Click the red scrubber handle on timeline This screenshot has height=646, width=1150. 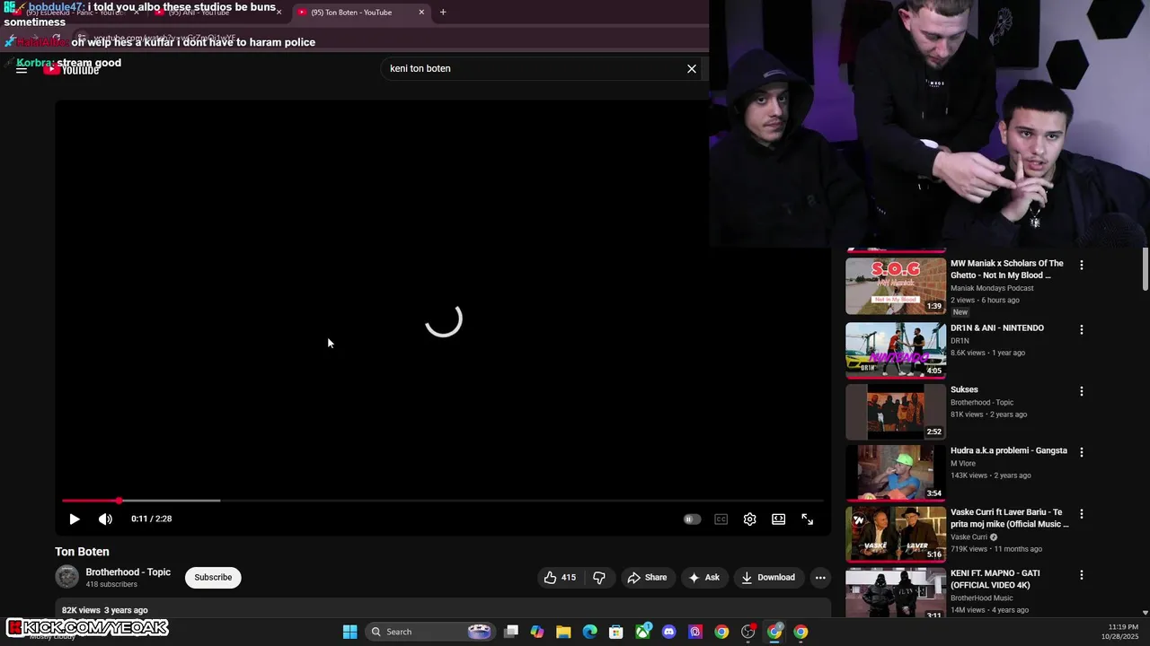(x=119, y=500)
